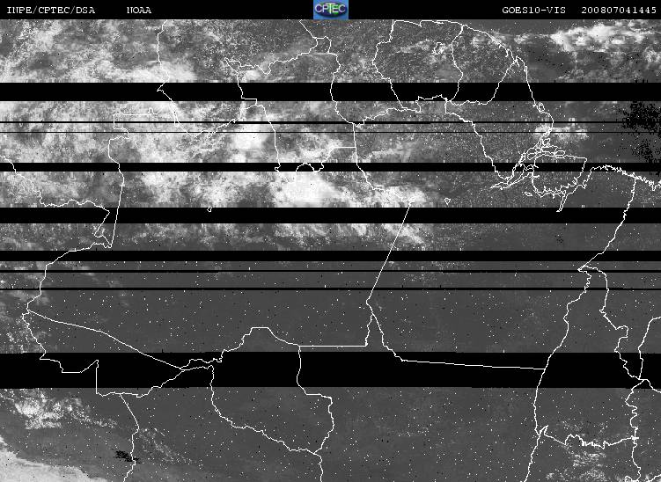
Task: Click the topmost black missing-data band
Action: pos(331,91)
